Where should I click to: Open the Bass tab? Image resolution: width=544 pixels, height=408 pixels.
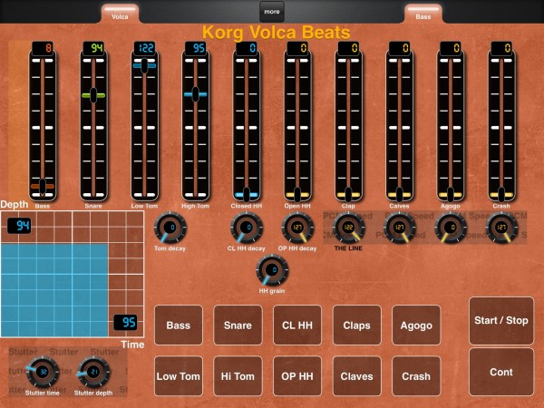(423, 15)
